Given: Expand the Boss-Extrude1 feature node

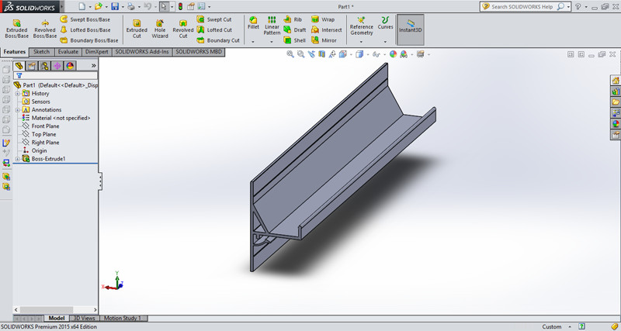Looking at the screenshot, I should click(x=17, y=159).
